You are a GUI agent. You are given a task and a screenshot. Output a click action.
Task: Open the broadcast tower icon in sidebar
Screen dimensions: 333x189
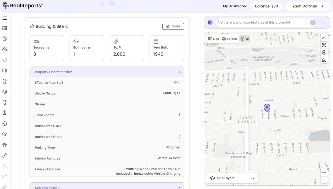point(4,113)
